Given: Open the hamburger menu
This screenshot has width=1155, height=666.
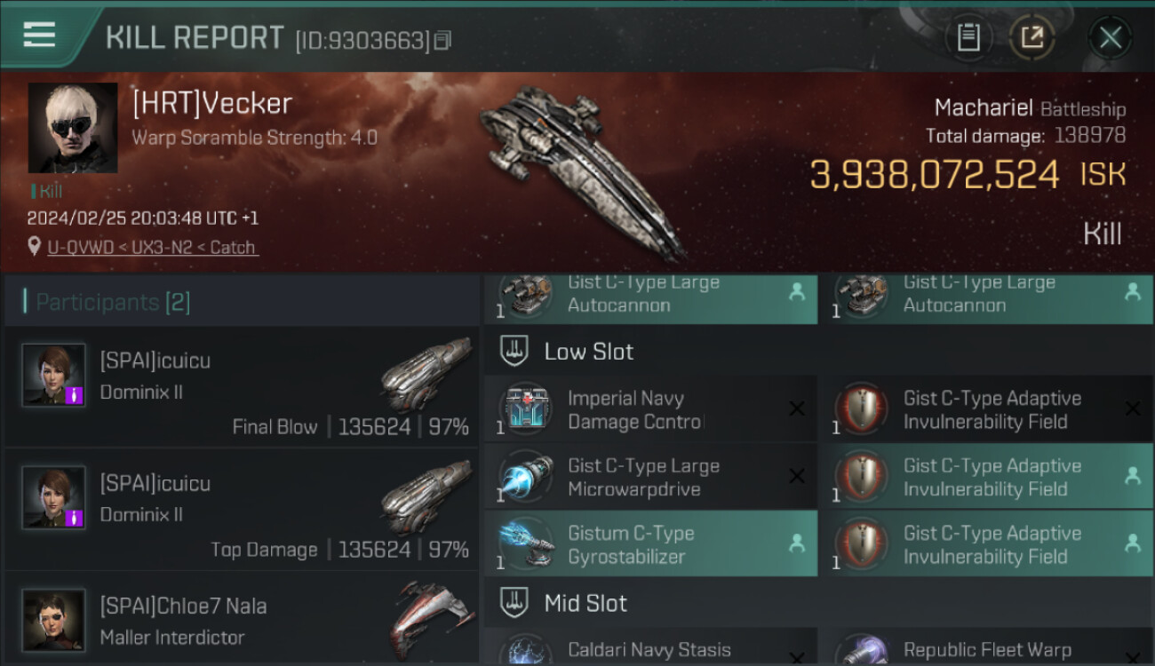Looking at the screenshot, I should tap(39, 36).
